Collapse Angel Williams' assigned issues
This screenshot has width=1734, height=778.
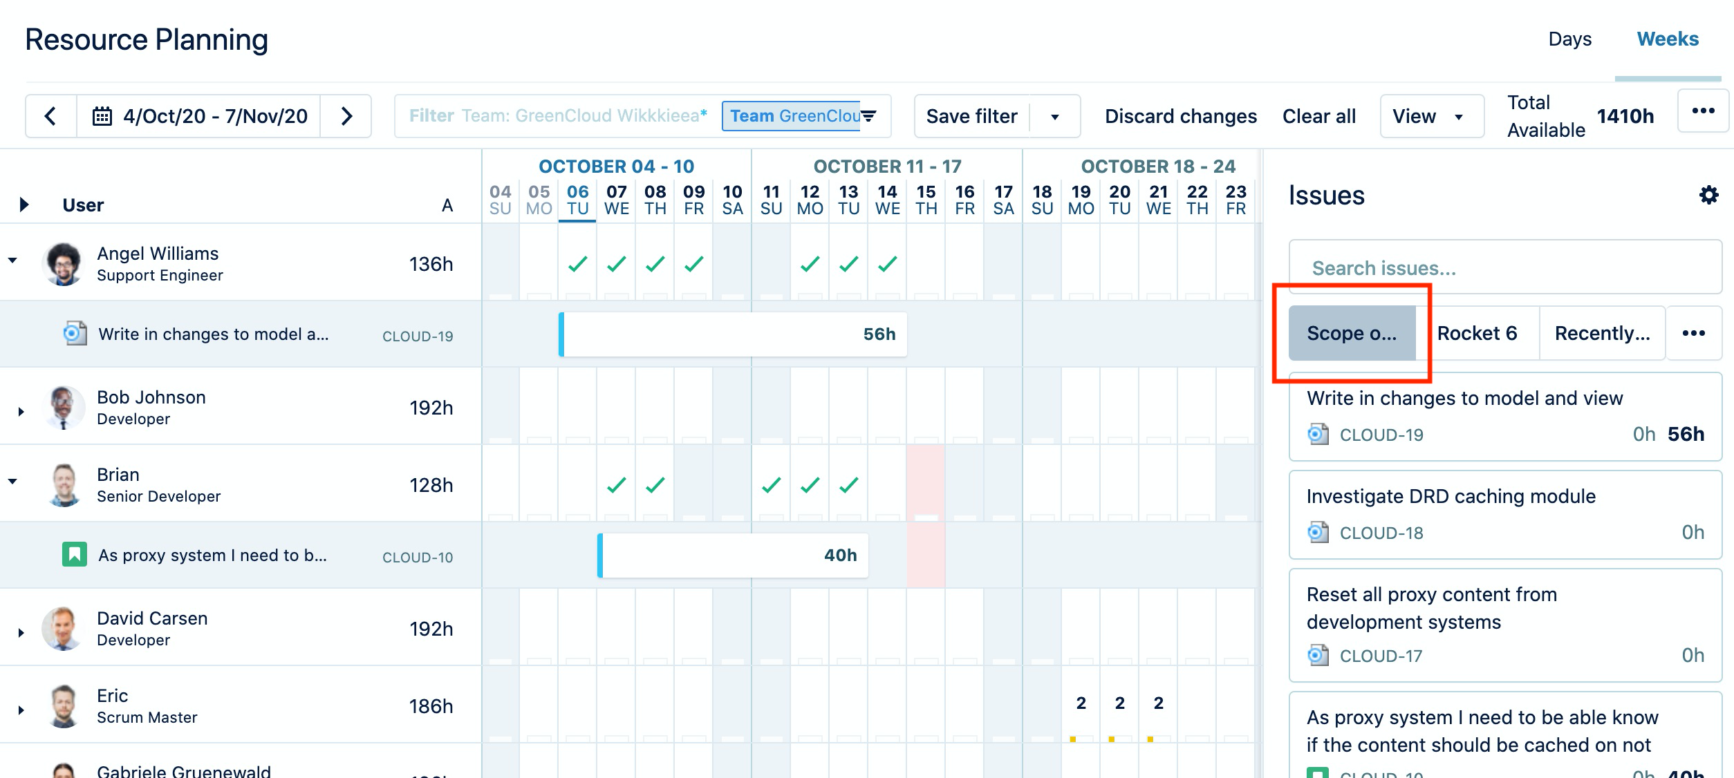12,260
